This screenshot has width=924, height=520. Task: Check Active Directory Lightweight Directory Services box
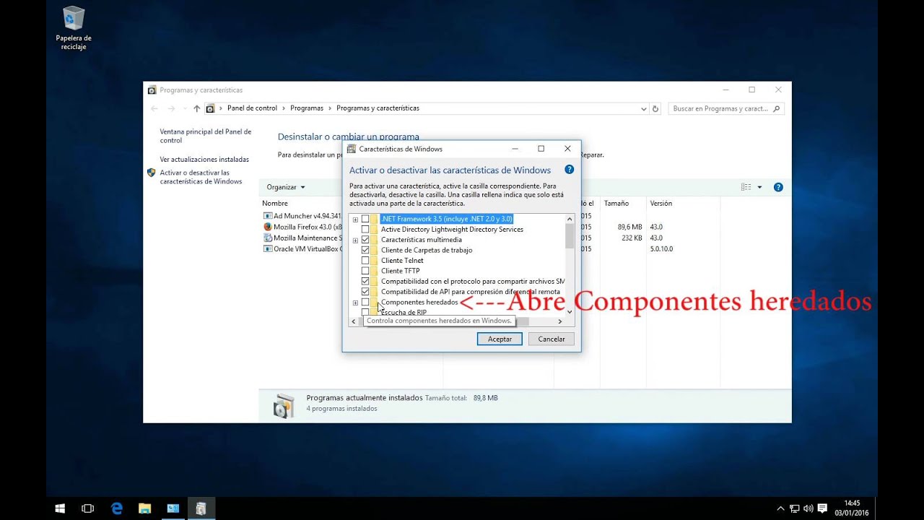tap(365, 229)
